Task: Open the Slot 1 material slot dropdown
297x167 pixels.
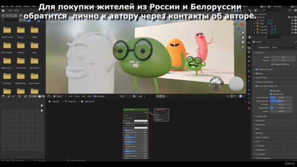Action: (125, 96)
